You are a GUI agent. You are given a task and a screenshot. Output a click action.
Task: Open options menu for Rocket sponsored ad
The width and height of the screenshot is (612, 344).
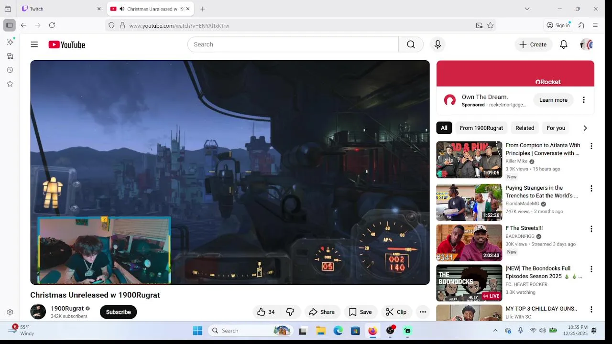[583, 100]
